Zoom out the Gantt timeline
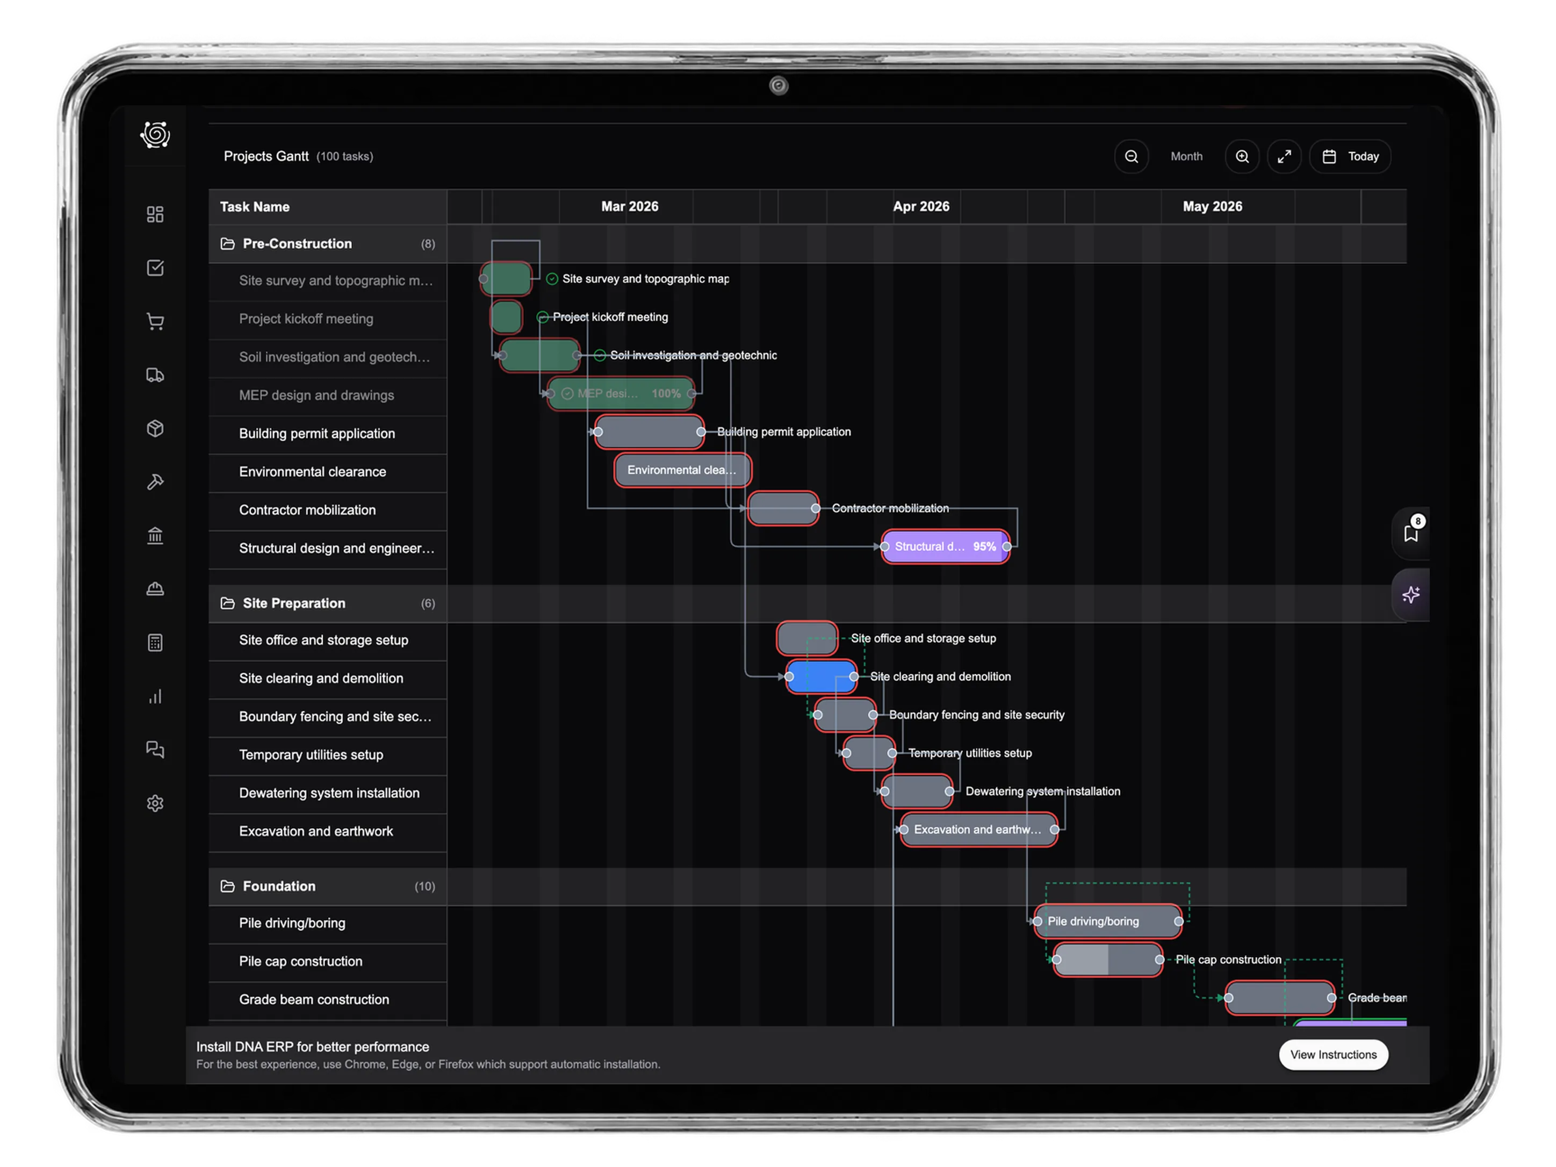 tap(1131, 156)
